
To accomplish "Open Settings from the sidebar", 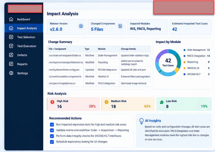I will pos(24,73).
